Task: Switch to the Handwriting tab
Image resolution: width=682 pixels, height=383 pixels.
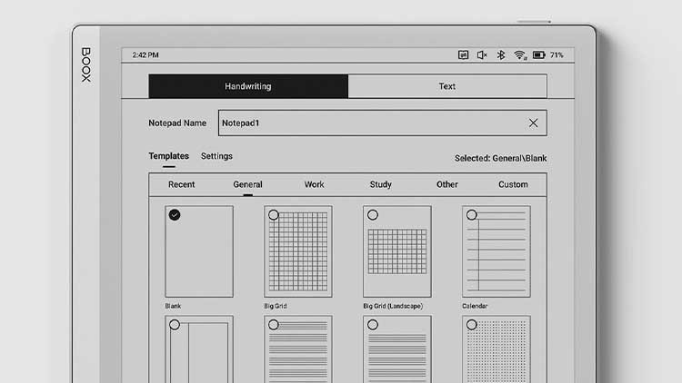Action: (x=248, y=86)
